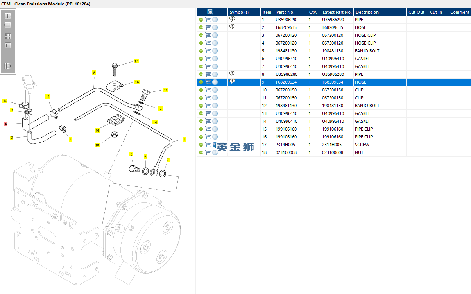The width and height of the screenshot is (471, 294).
Task: Open note symbol for item 2 HOSE
Action: [232, 27]
